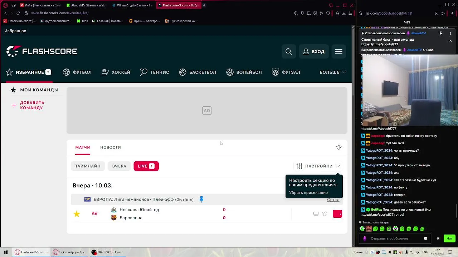Screen dimensions: 458x257
Task: Select the ТАЙМЛАЙН filter
Action: pyautogui.click(x=88, y=166)
